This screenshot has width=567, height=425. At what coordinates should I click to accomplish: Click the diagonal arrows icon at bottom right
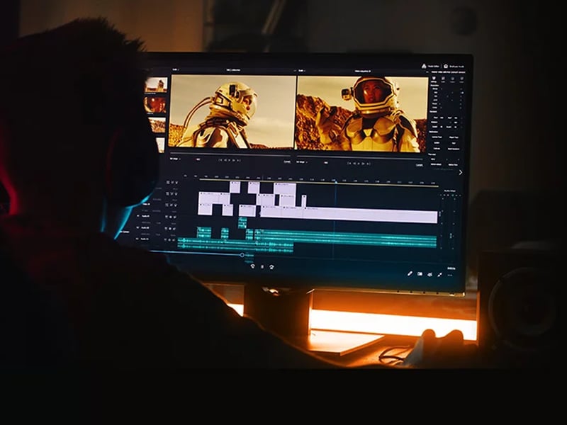439,275
